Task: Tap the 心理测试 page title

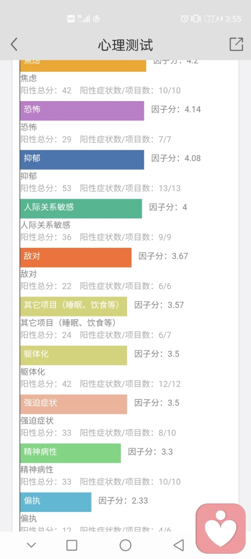Action: (x=125, y=45)
